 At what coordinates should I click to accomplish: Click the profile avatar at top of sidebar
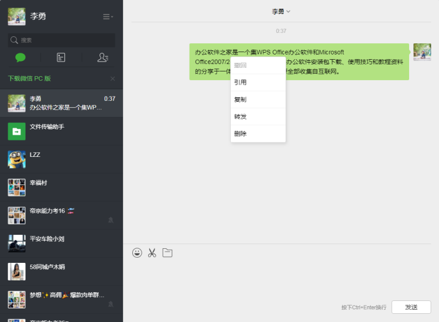tap(16, 16)
